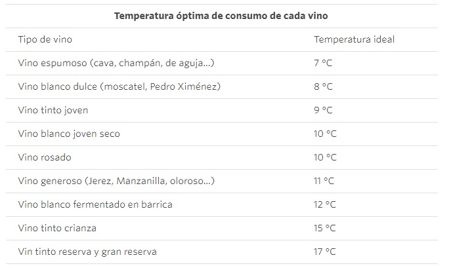Select the "Vino tinto joven" cell
Screen dimensions: 451x266
tap(53, 110)
